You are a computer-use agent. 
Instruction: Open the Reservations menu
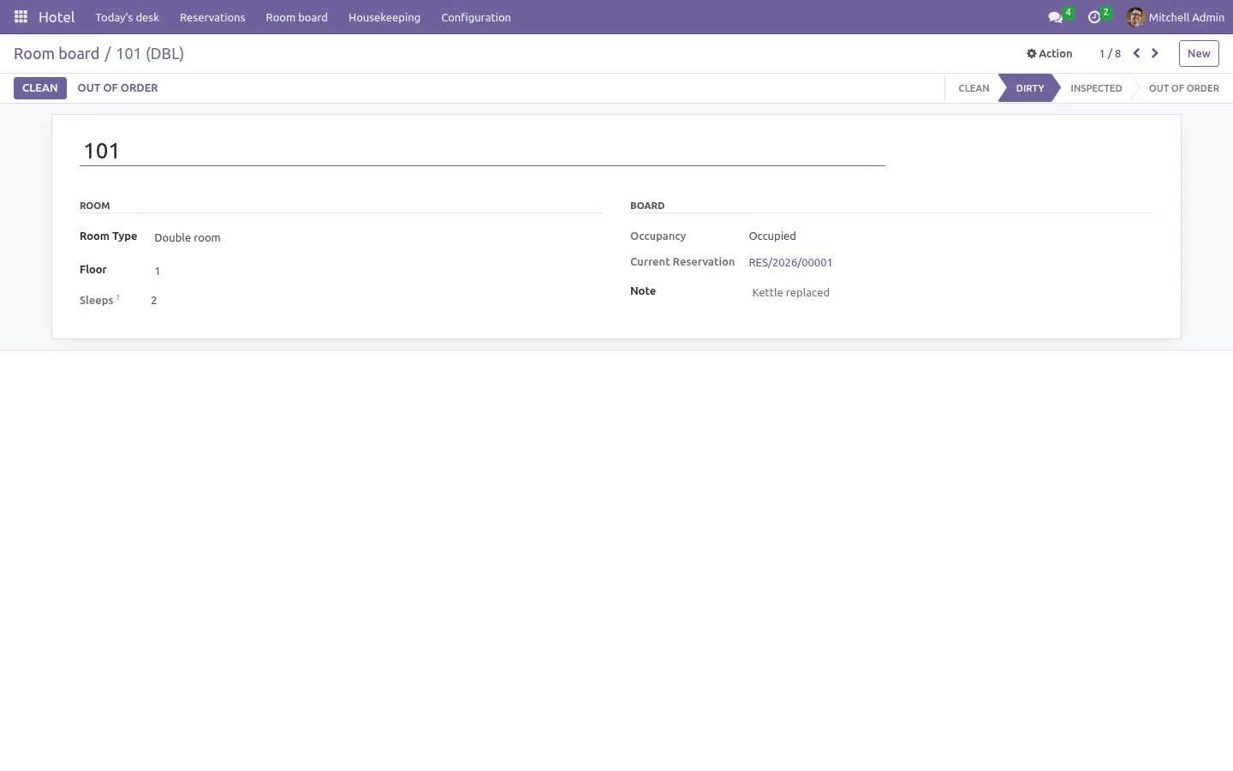(212, 17)
